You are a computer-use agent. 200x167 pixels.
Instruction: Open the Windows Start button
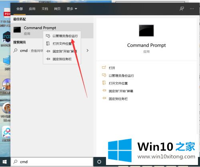(x=5, y=162)
